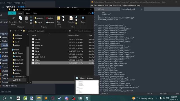The height and width of the screenshot is (101, 180).
Task: Expand the Delete options arrow
Action: [x=54, y=18]
